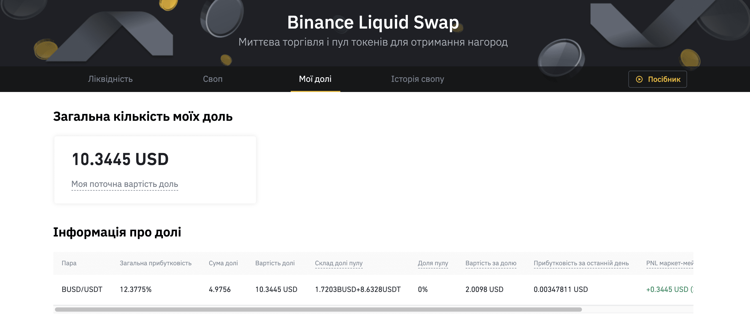Click the 10.3445 USD share value cell

pyautogui.click(x=276, y=289)
